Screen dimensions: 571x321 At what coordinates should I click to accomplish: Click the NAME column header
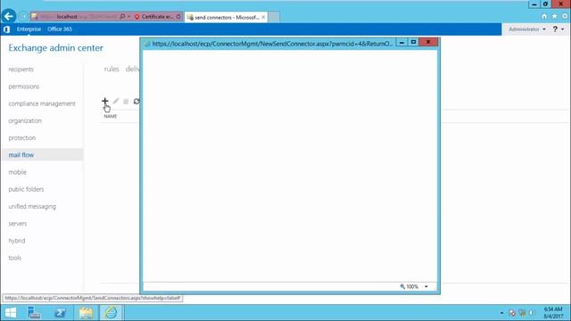(x=110, y=116)
